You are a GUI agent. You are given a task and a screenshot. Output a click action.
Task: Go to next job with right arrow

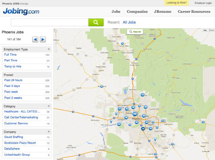pos(43,40)
